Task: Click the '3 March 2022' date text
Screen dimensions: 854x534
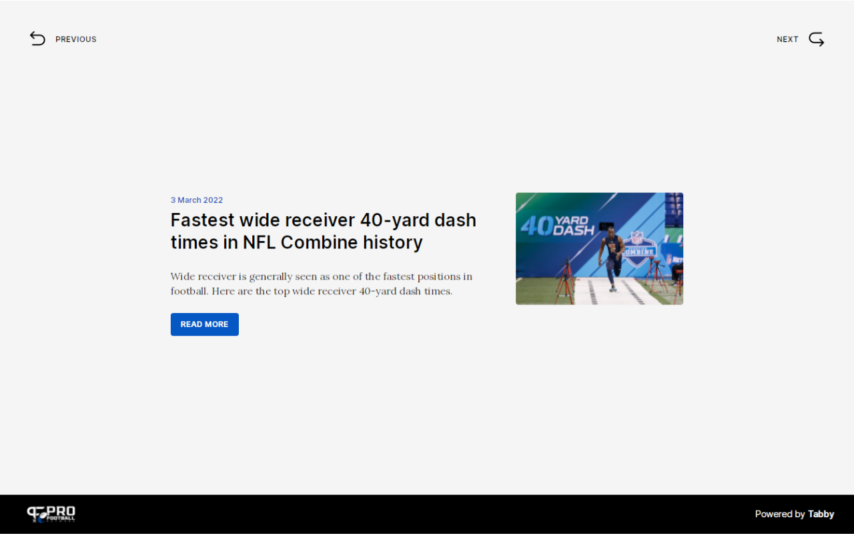Action: [197, 200]
